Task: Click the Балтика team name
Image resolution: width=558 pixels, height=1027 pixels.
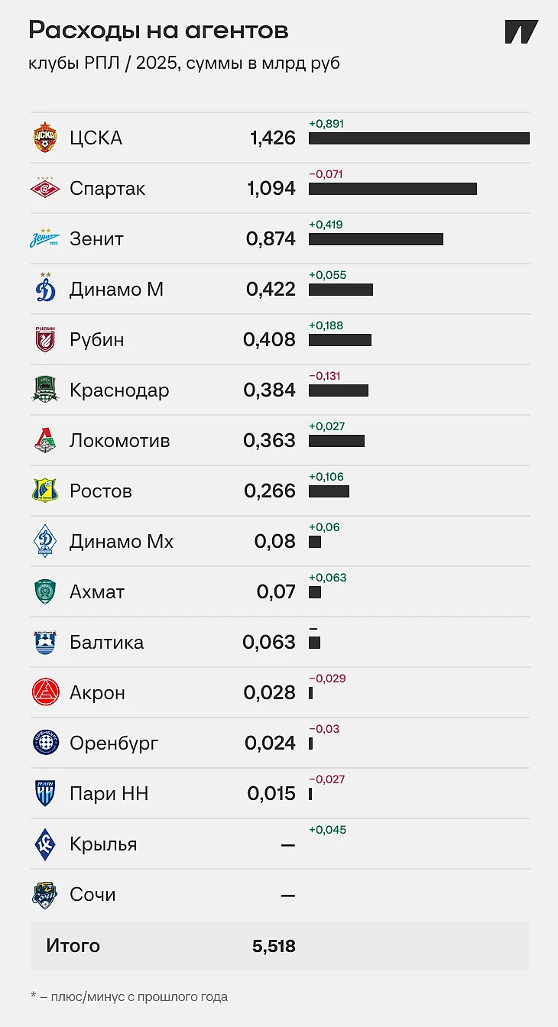Action: point(106,642)
